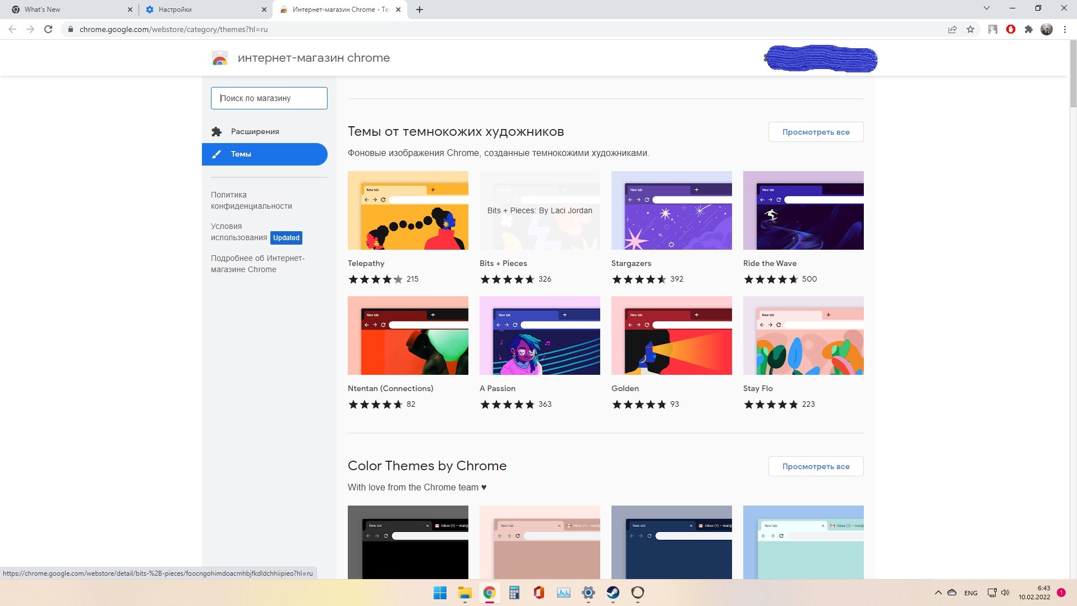Click the red Opera extension icon

[x=1010, y=29]
